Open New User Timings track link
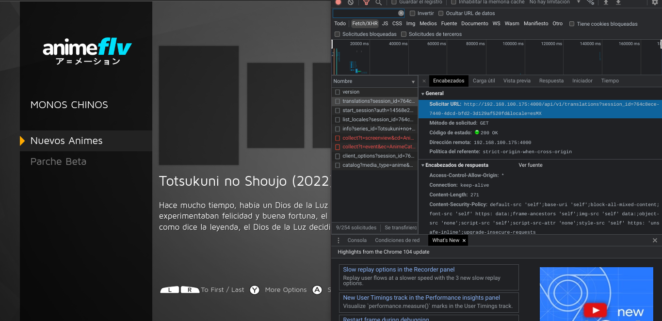 (421, 298)
